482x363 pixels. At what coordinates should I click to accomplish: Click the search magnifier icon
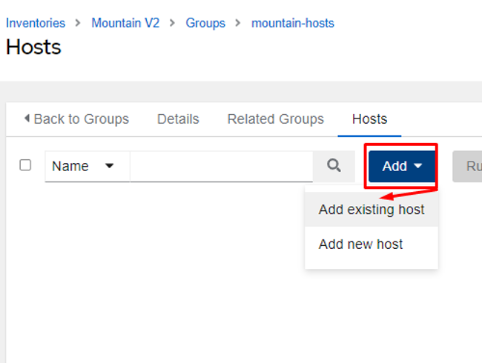click(334, 166)
